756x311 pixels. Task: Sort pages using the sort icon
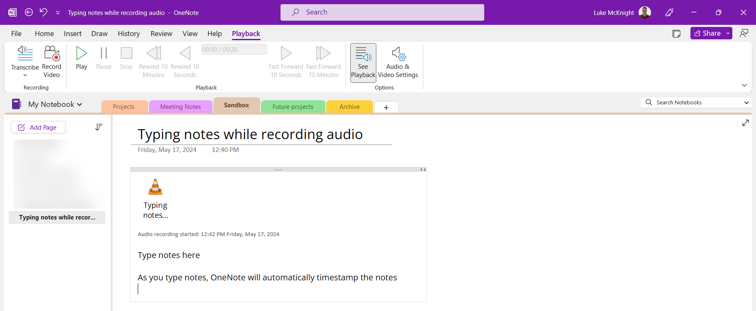click(99, 127)
